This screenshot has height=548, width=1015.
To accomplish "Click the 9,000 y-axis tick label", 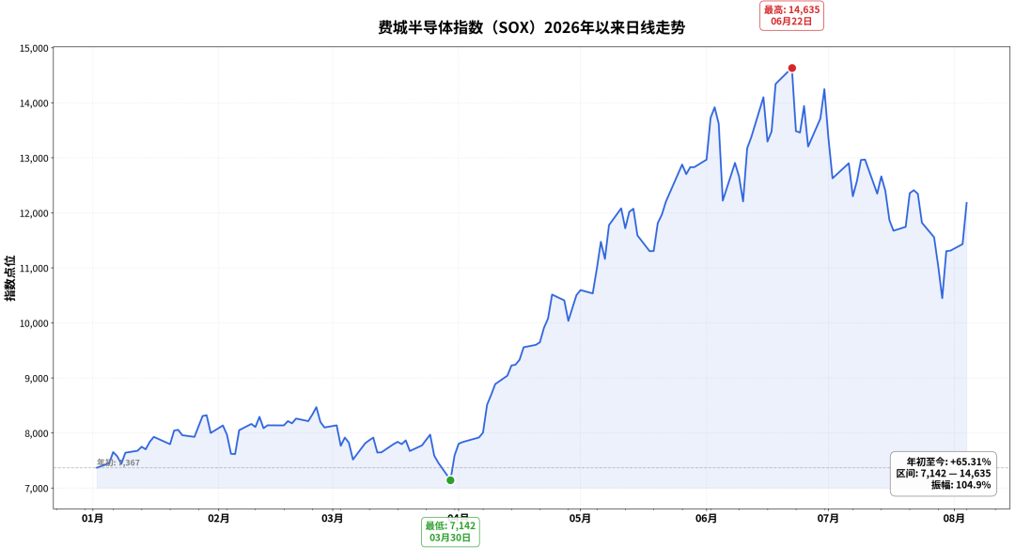I will coord(37,379).
